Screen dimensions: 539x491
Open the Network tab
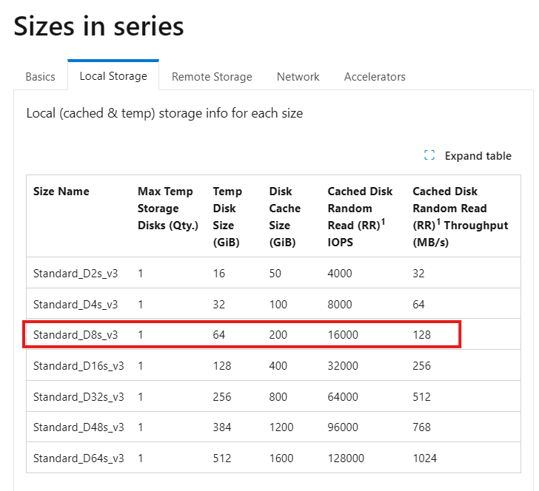click(298, 77)
